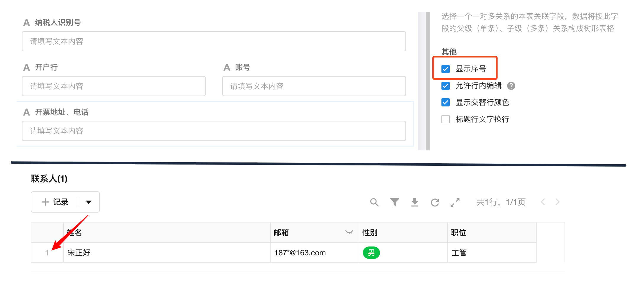
Task: Open the dropdown arrow beside 记录 button
Action: 89,202
